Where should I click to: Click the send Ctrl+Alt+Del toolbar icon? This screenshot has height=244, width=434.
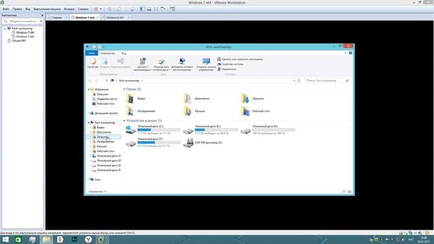[x=110, y=9]
